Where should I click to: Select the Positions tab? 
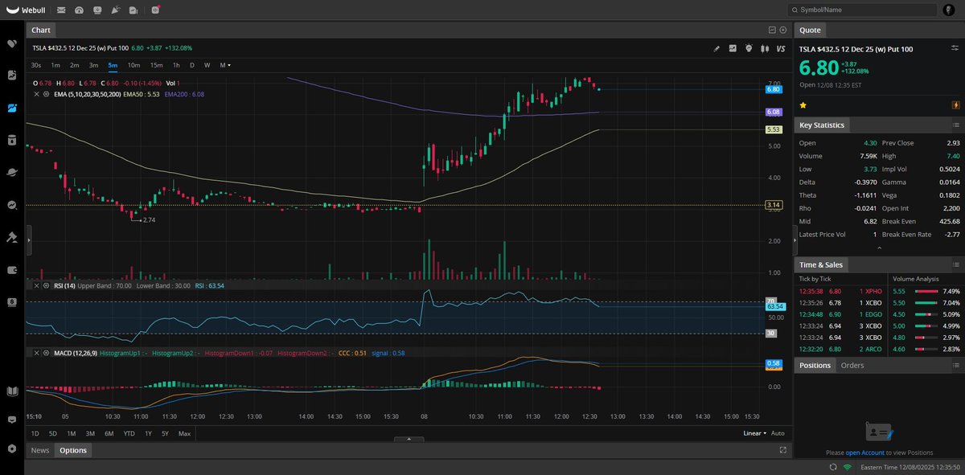point(815,365)
